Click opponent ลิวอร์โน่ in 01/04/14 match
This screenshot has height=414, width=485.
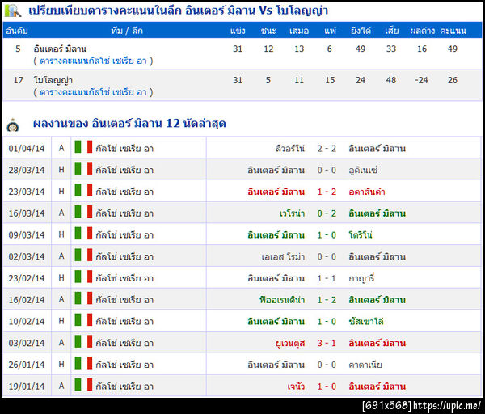coord(290,149)
